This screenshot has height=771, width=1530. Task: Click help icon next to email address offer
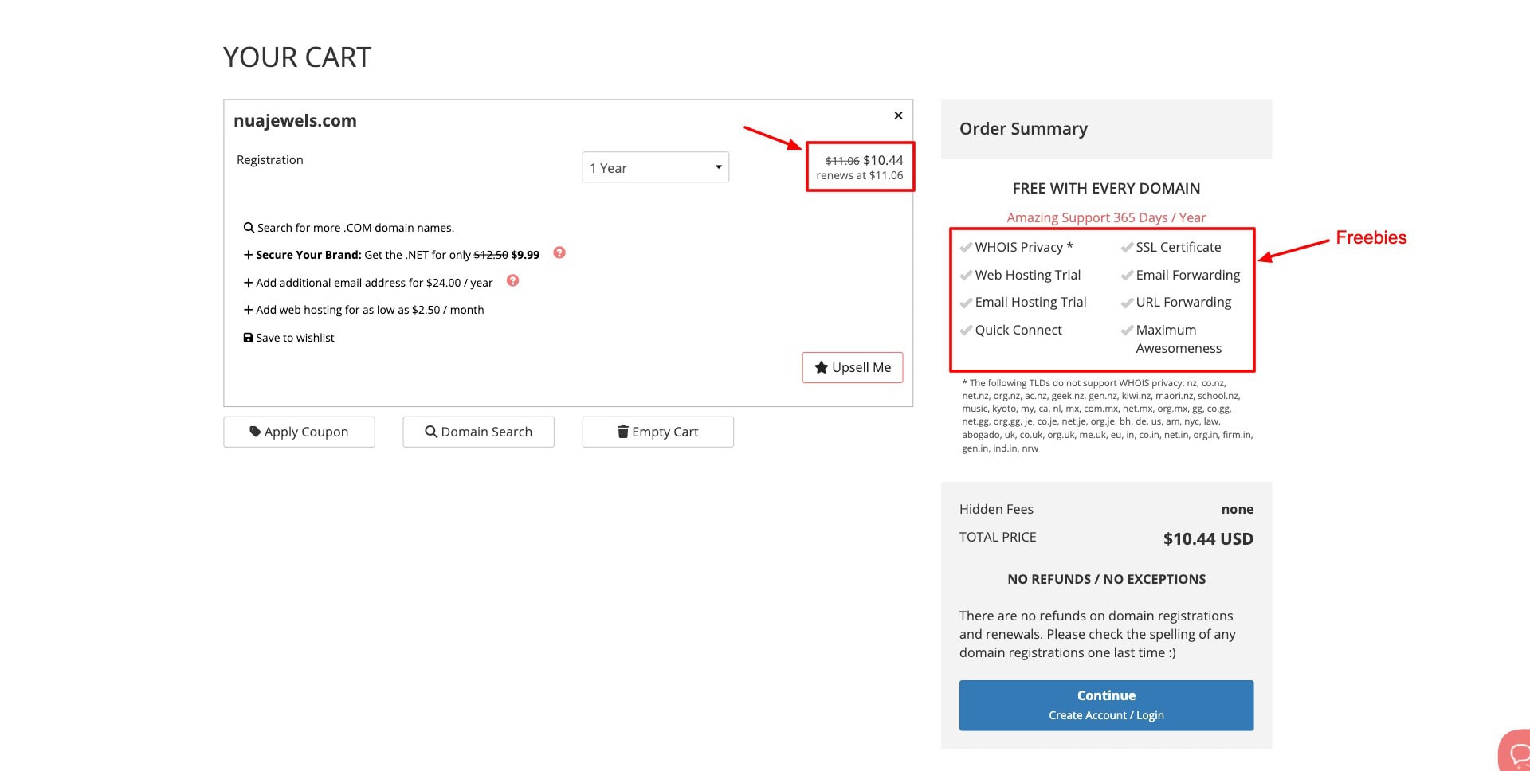[512, 281]
